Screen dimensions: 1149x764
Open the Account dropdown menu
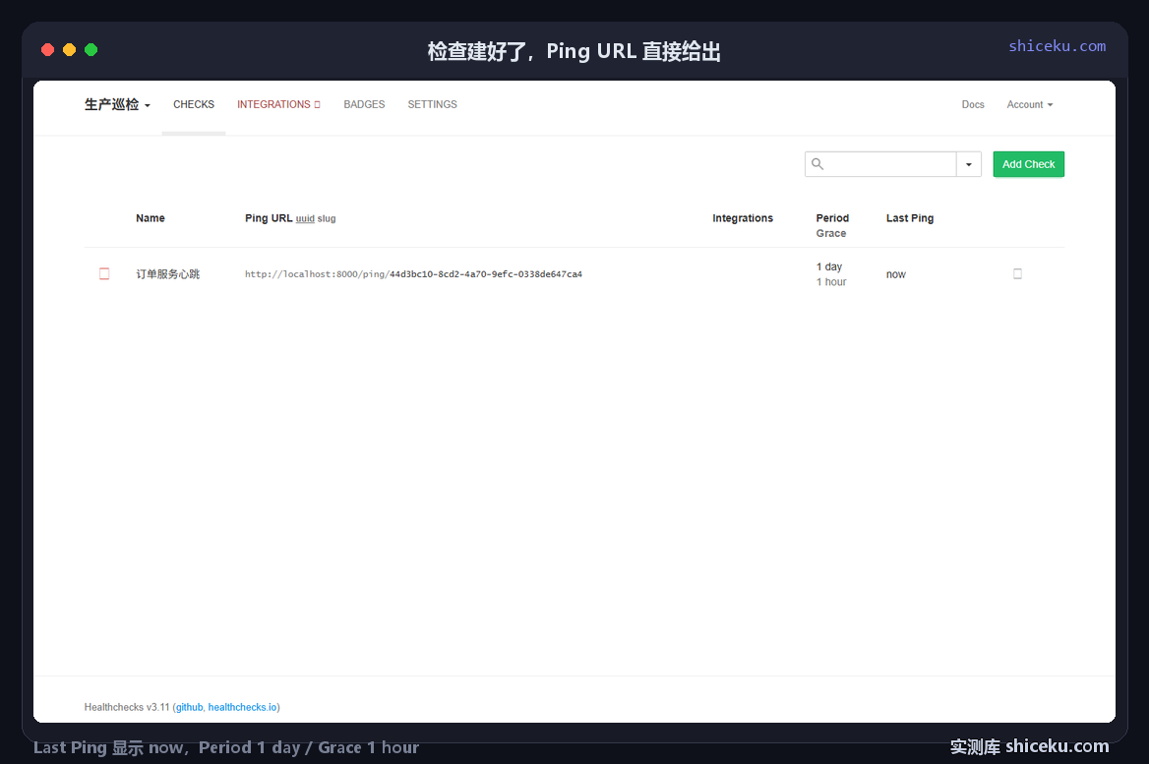1030,105
